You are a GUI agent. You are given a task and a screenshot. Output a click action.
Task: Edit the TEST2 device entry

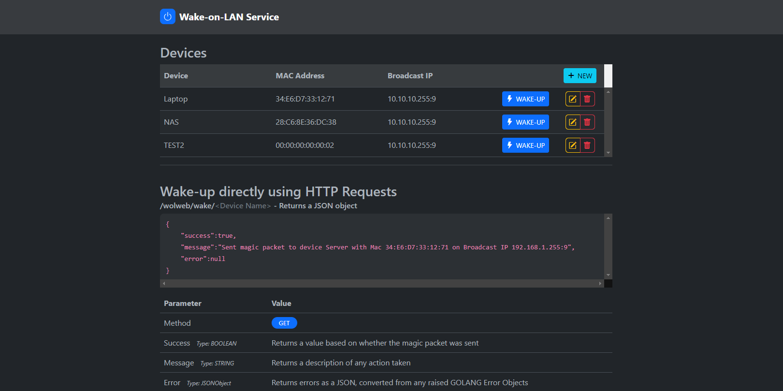573,145
